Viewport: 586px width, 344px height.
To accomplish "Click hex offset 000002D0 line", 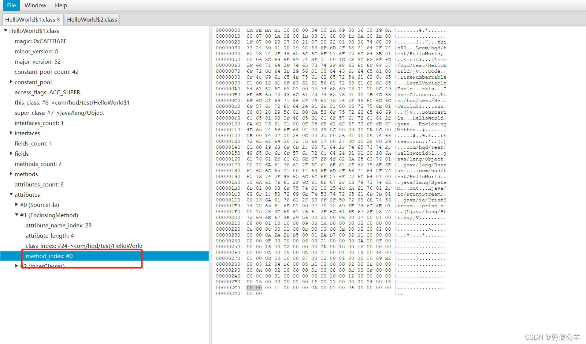I will (228, 294).
